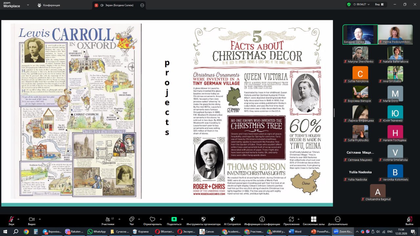Screen dimensions: 420x236
Task: Open Информация о конференции info icon
Action: tap(262, 219)
